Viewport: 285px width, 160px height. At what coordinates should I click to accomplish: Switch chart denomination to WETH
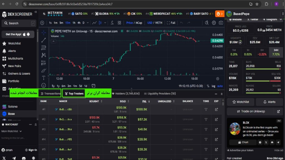(158, 23)
